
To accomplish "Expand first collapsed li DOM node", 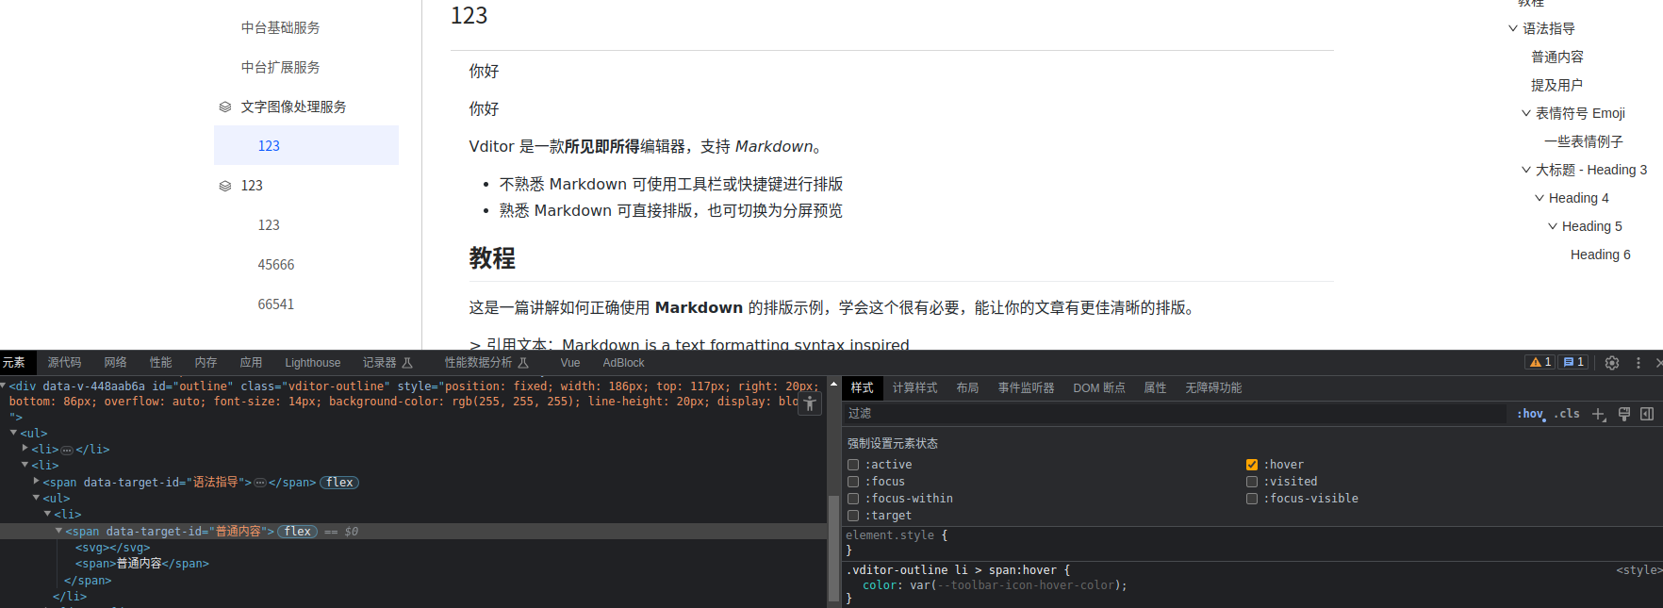I will [25, 449].
